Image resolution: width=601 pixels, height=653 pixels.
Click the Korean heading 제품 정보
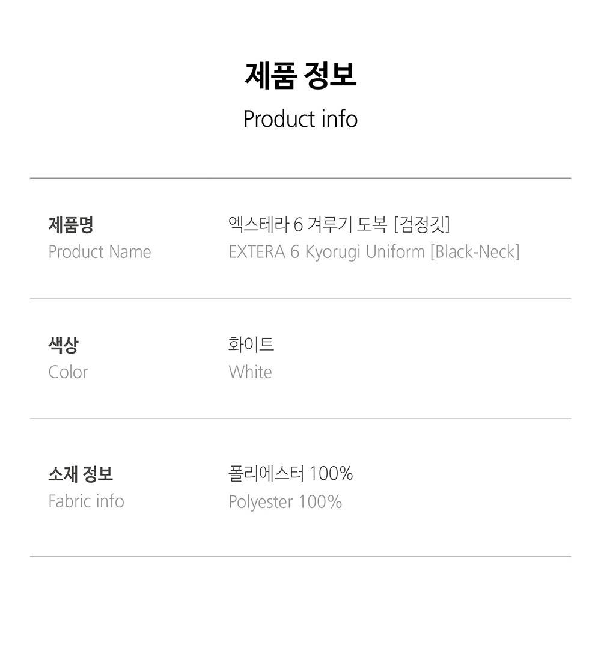click(x=300, y=76)
